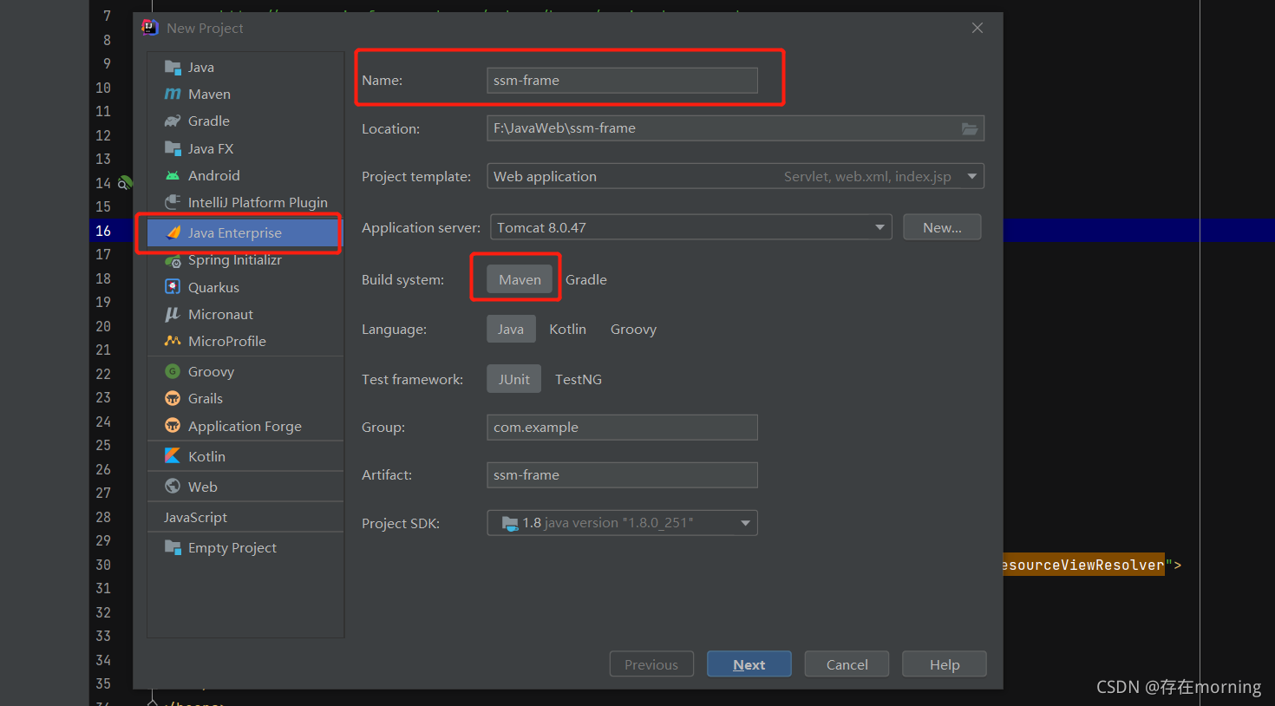Click the Next button
Viewport: 1275px width, 706px height.
[x=749, y=664]
